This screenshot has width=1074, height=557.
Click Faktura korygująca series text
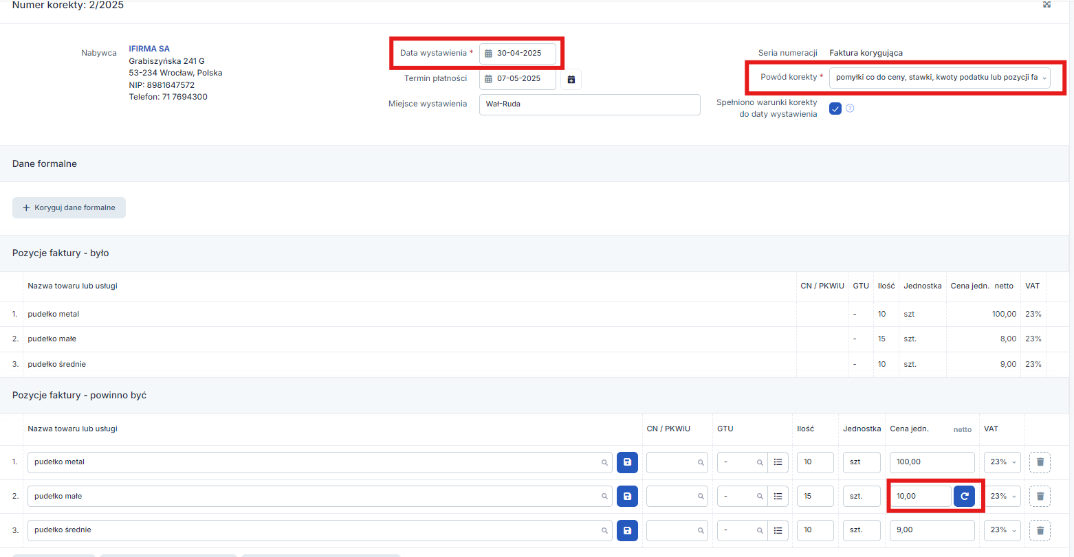(x=866, y=53)
